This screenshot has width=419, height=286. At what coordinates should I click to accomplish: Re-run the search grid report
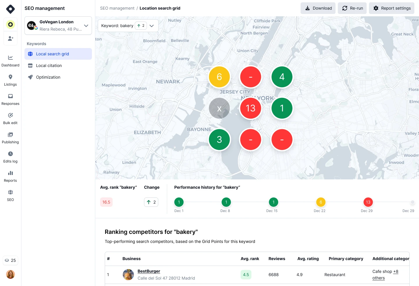(352, 8)
